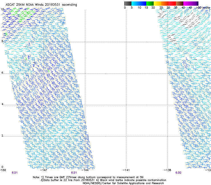Click the gray 0-5 knots color swatch
211x185 pixels.
pyautogui.click(x=128, y=3)
